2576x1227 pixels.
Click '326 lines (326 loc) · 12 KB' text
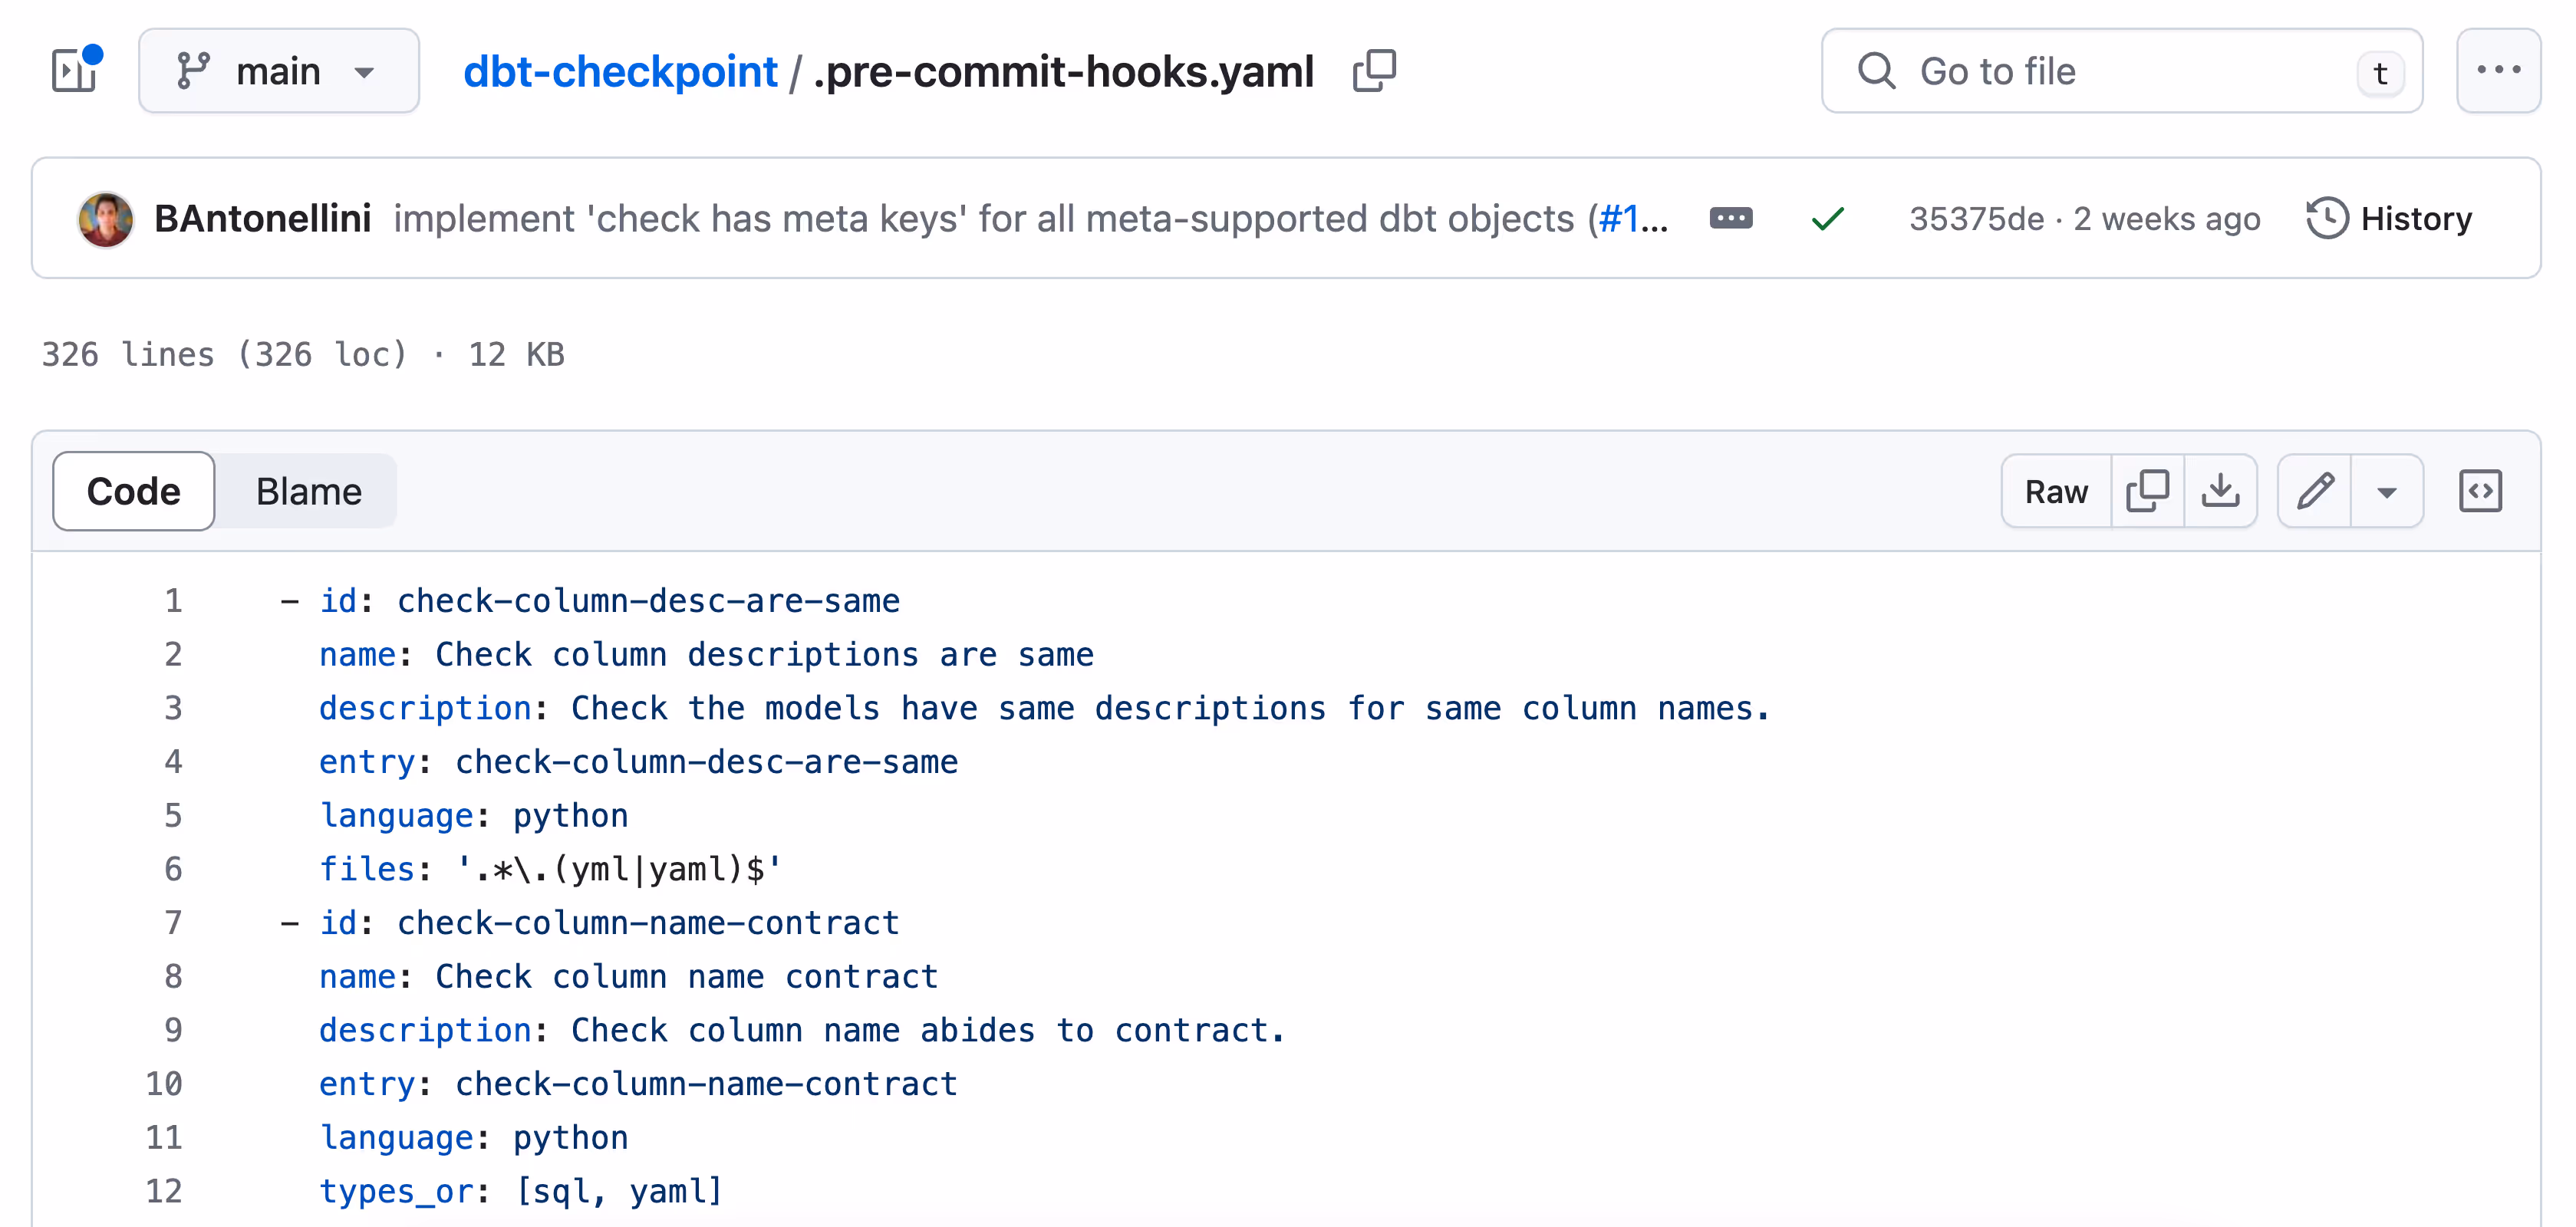click(x=303, y=354)
